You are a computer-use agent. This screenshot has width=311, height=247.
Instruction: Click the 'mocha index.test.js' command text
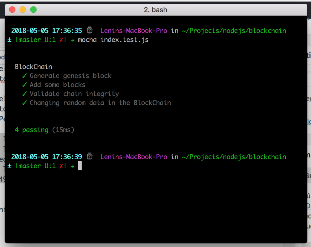113,40
